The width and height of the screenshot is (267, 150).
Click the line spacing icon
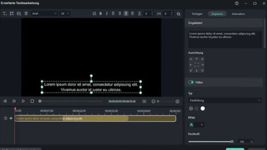[x=94, y=14]
